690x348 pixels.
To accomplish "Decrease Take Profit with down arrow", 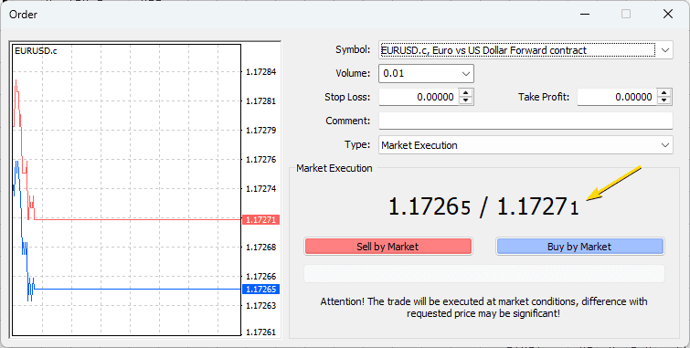I will pyautogui.click(x=664, y=100).
